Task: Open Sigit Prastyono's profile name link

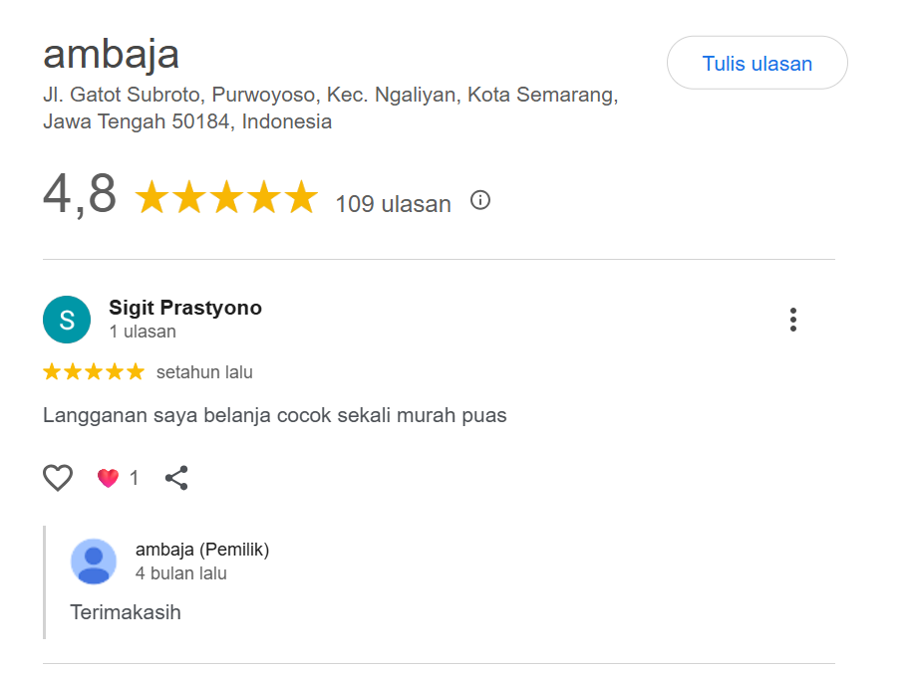Action: click(185, 308)
